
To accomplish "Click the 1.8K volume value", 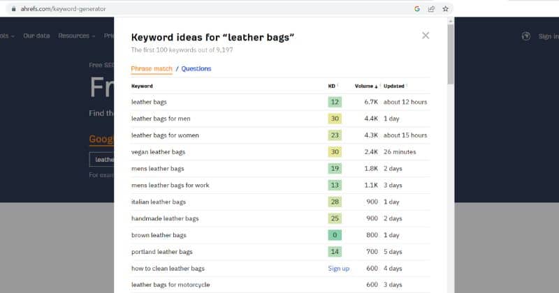I will 371,169.
